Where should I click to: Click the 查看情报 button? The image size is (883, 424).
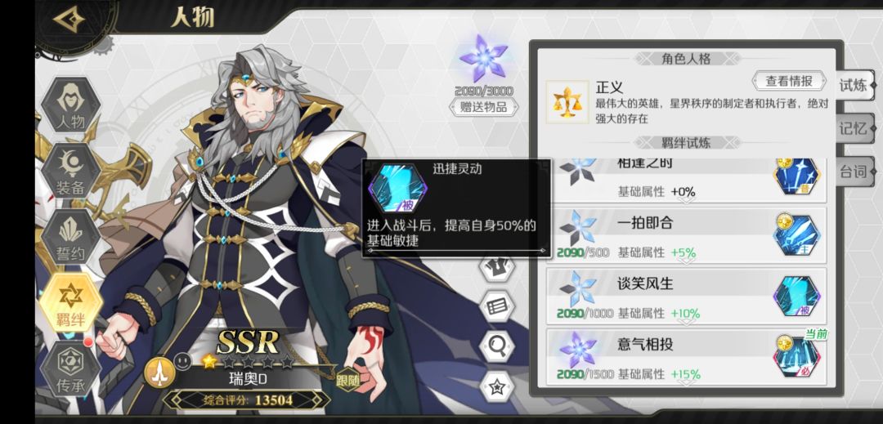click(x=789, y=81)
